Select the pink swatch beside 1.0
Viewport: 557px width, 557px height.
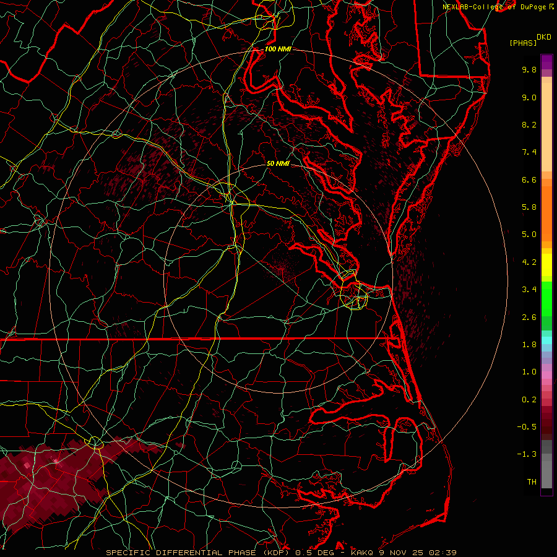(x=546, y=375)
